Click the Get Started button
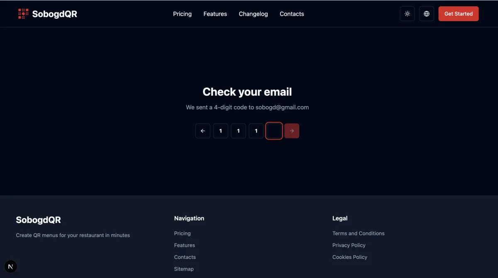 [x=458, y=13]
